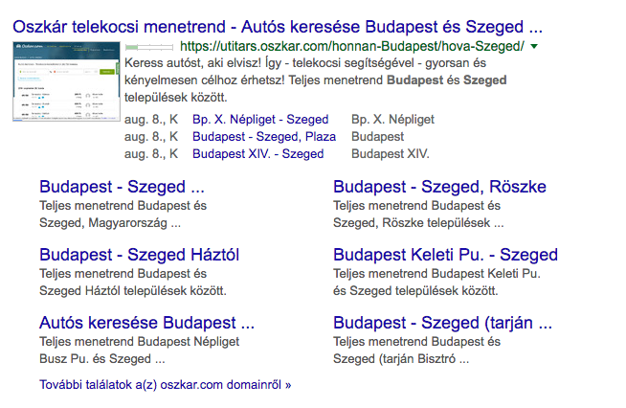
Task: Open the Budapest - Szeged ... sitelink
Action: pyautogui.click(x=122, y=187)
